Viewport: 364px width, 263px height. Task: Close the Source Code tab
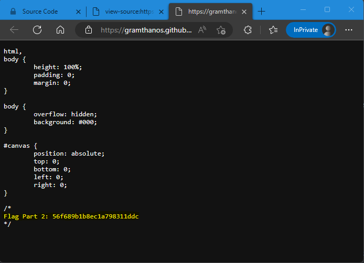coord(78,11)
